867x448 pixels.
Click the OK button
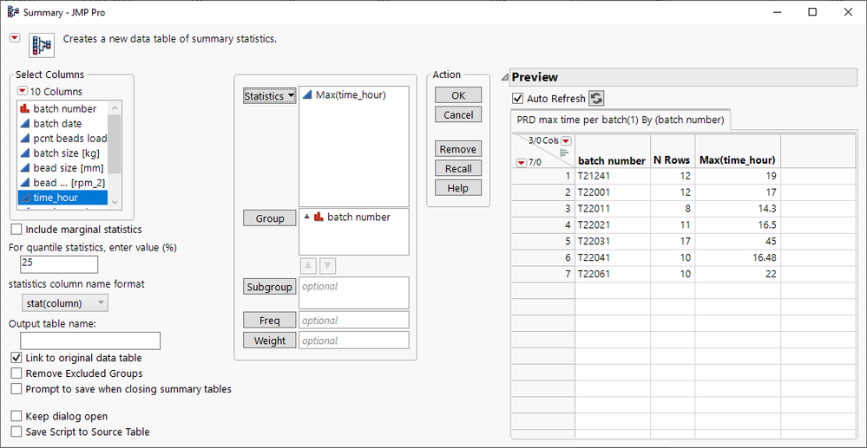point(458,95)
